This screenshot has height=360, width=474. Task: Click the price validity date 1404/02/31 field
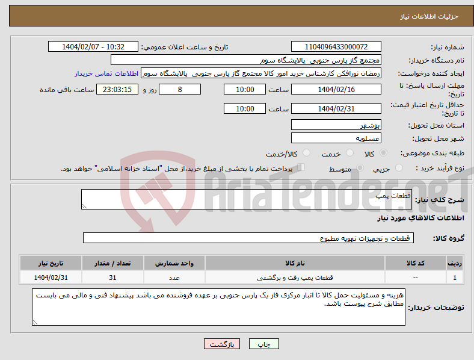(x=336, y=108)
